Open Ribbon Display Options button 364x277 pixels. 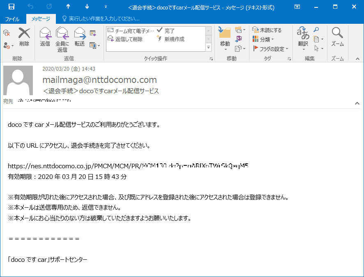(x=297, y=7)
